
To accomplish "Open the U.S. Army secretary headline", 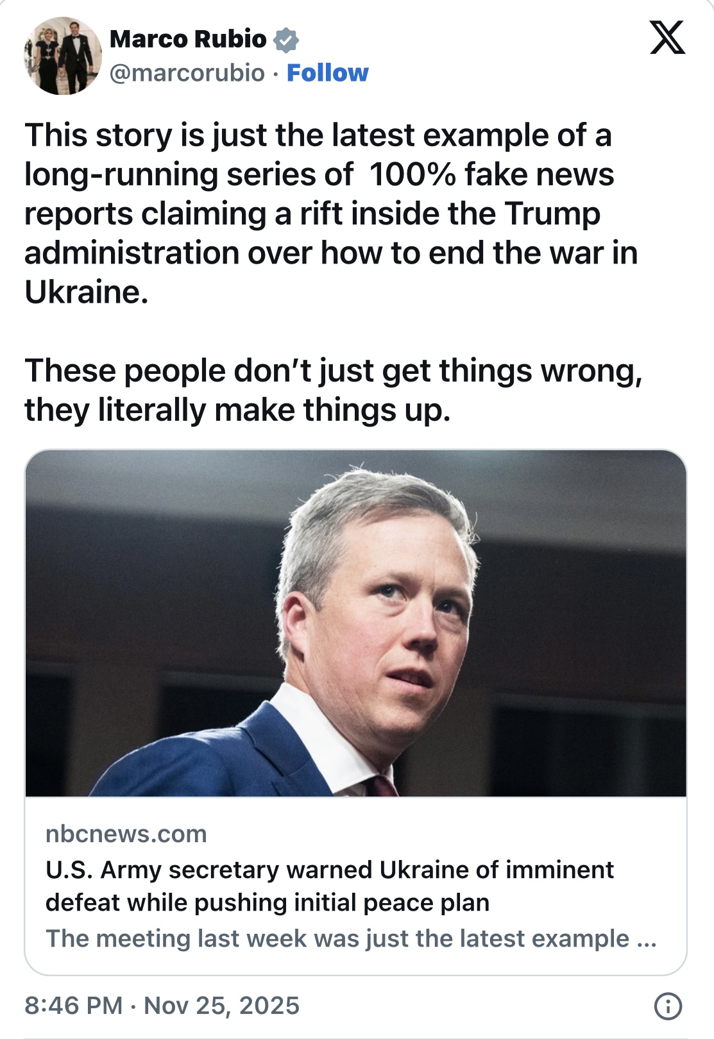I will 330,886.
